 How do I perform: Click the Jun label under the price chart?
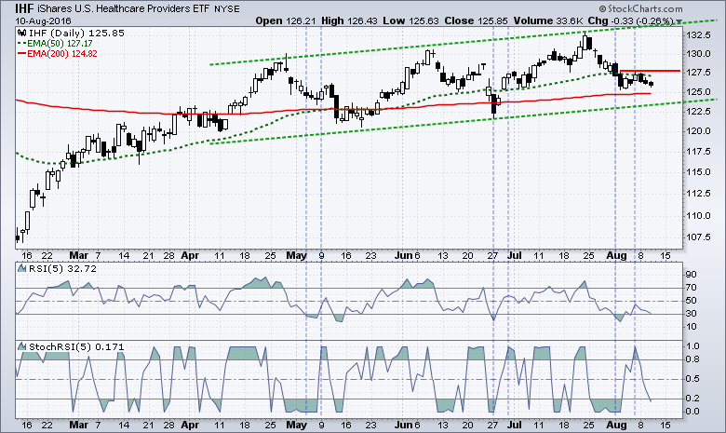click(x=404, y=256)
